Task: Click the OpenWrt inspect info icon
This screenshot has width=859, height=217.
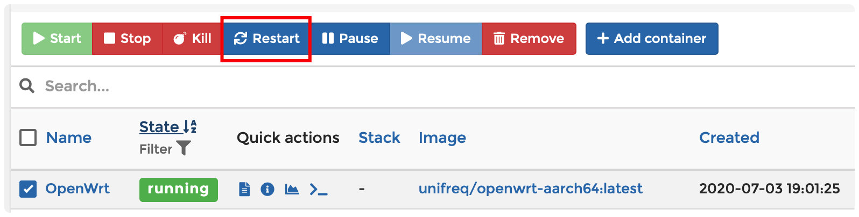Action: tap(267, 189)
